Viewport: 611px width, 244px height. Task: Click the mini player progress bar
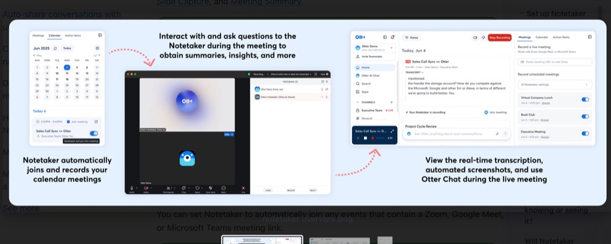pyautogui.click(x=380, y=138)
